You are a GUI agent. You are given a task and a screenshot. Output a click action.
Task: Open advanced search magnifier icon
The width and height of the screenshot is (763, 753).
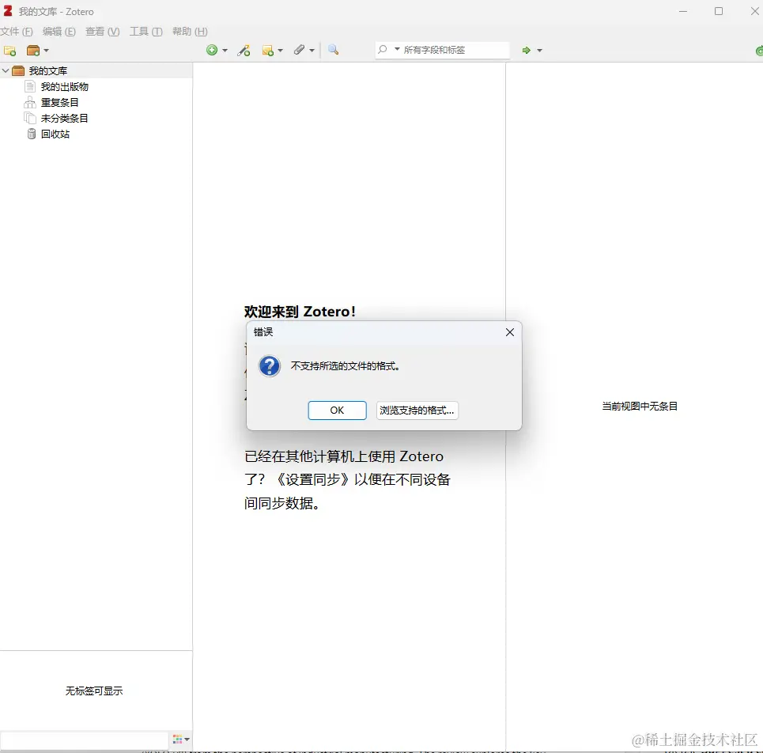(x=334, y=50)
